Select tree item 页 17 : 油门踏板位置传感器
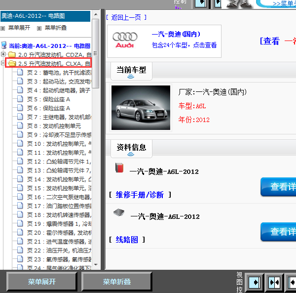 point(59,206)
